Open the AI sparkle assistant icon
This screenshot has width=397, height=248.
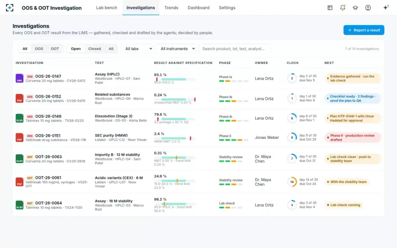pyautogui.click(x=386, y=8)
